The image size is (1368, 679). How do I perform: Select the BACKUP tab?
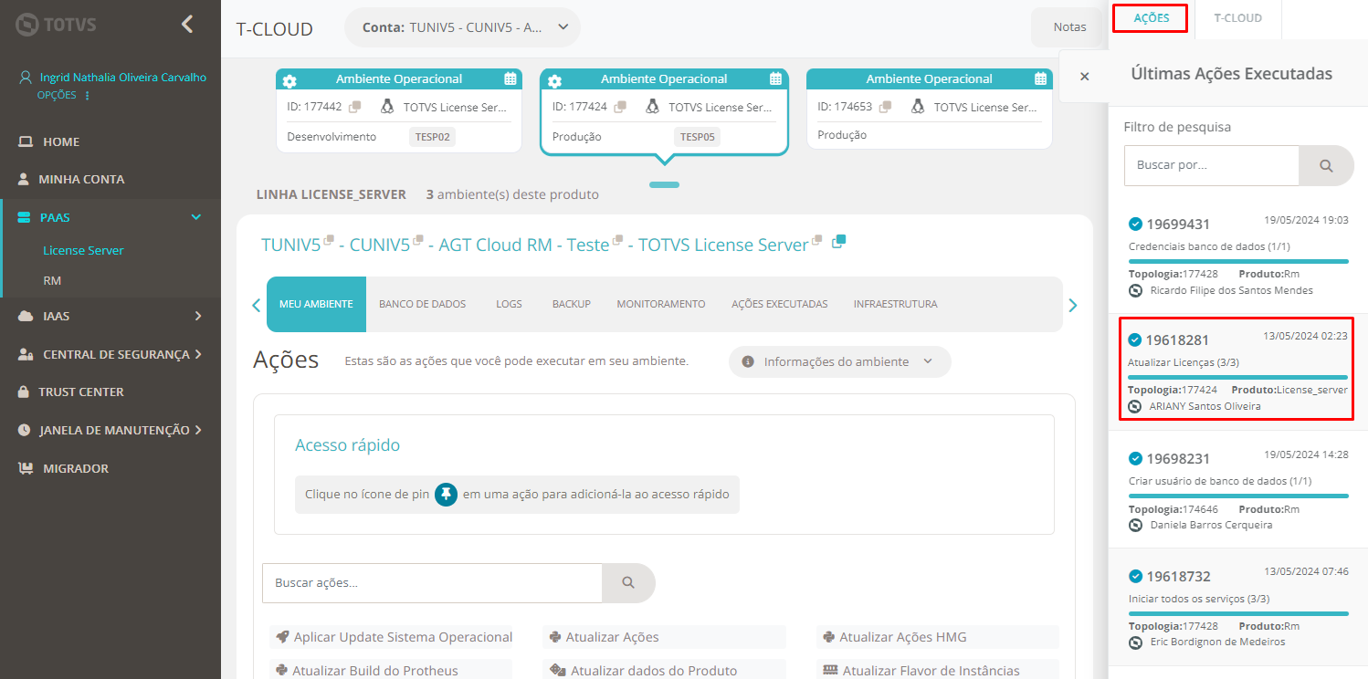[x=572, y=304]
